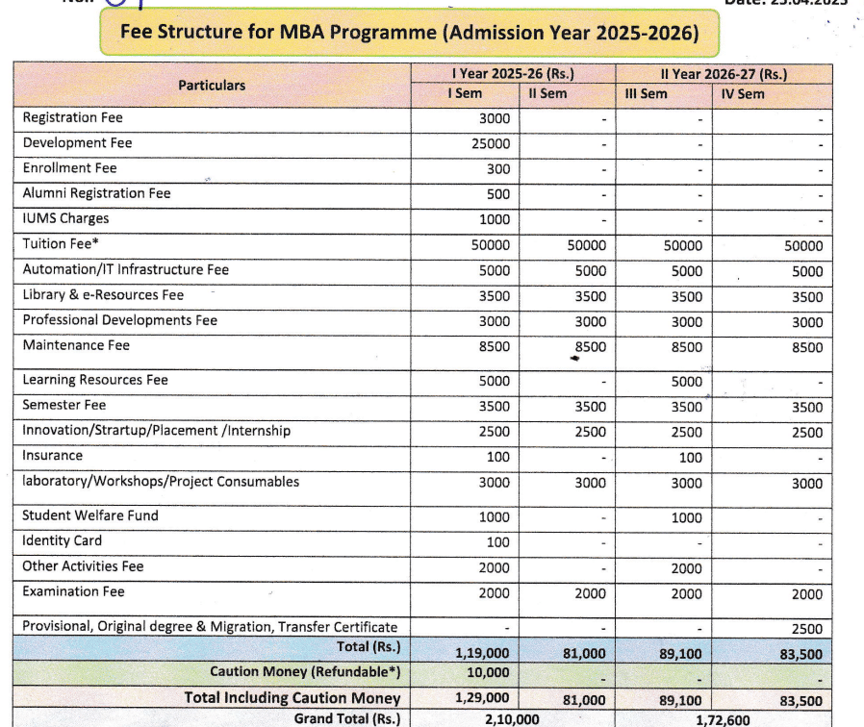This screenshot has height=727, width=864.
Task: Select the Other Activities Fee label
Action: pyautogui.click(x=83, y=566)
